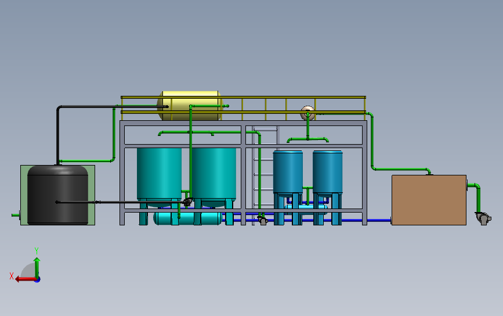This screenshot has height=316, width=503.
Task: Select the right blue vertical tank
Action: (328, 173)
